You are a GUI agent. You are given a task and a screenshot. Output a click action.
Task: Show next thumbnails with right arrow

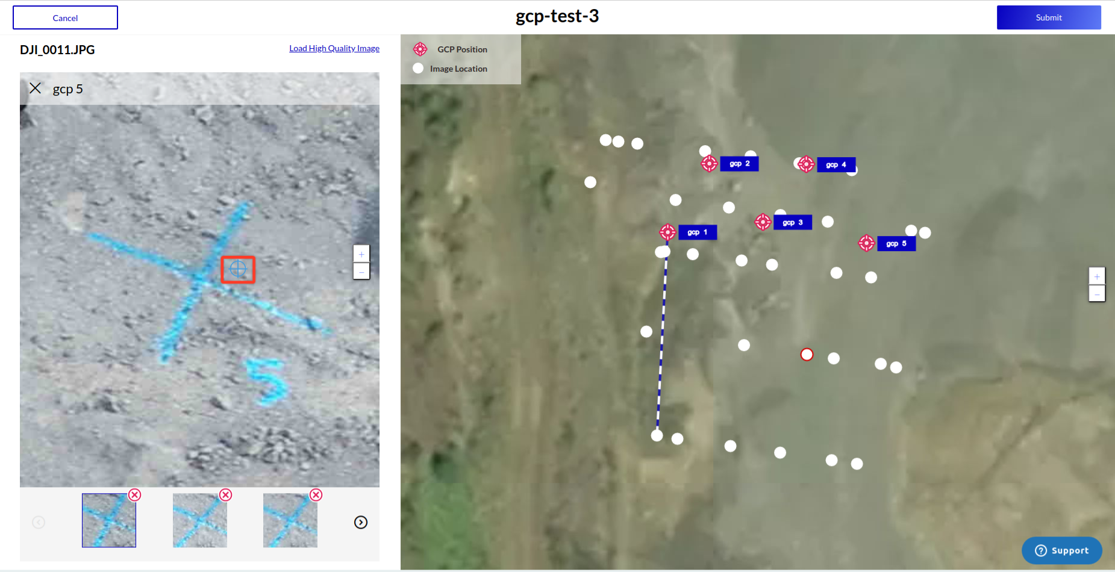click(361, 522)
